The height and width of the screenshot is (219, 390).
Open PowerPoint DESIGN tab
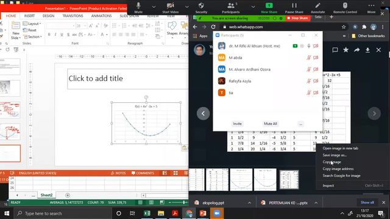point(48,16)
